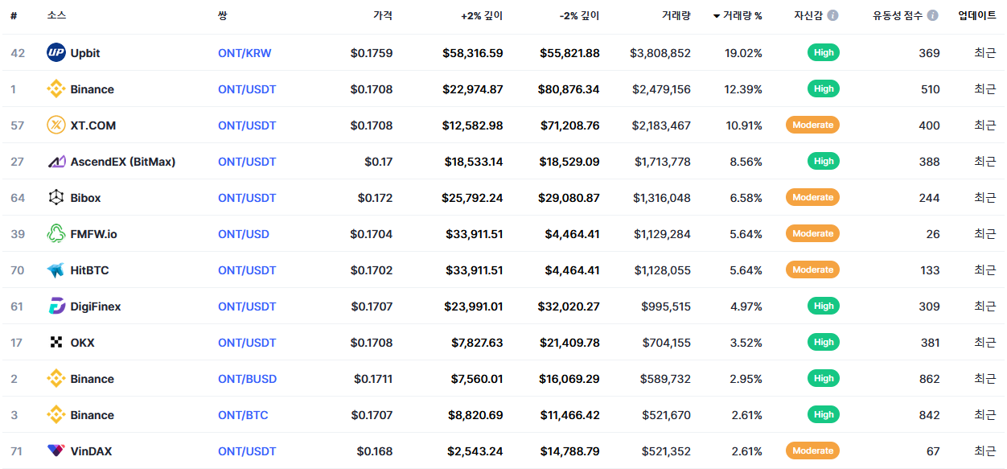The image size is (1007, 469).
Task: Click the Upbit exchange logo
Action: point(56,53)
